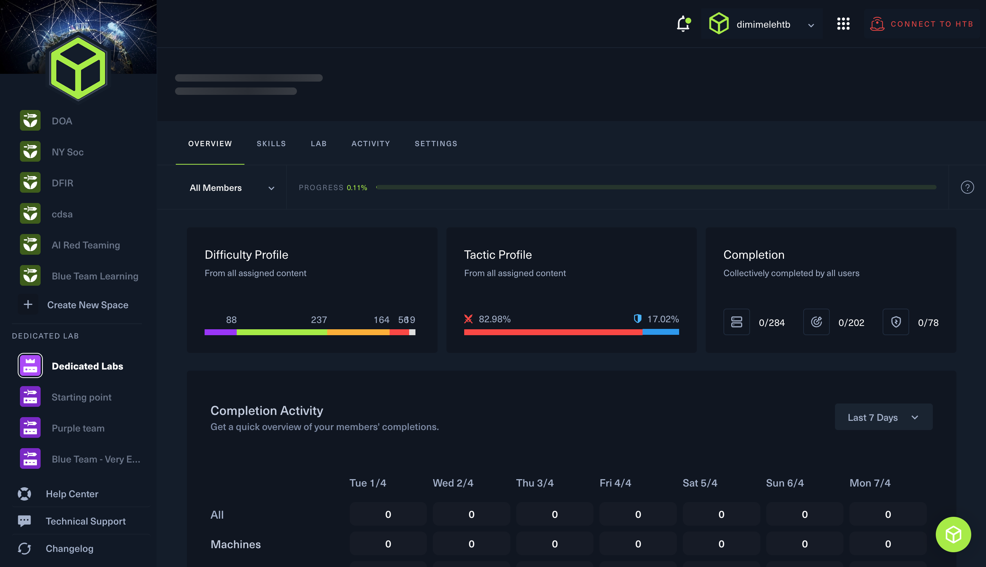Screen dimensions: 986x567
Task: Select the AI Red Teaming space
Action: click(85, 245)
